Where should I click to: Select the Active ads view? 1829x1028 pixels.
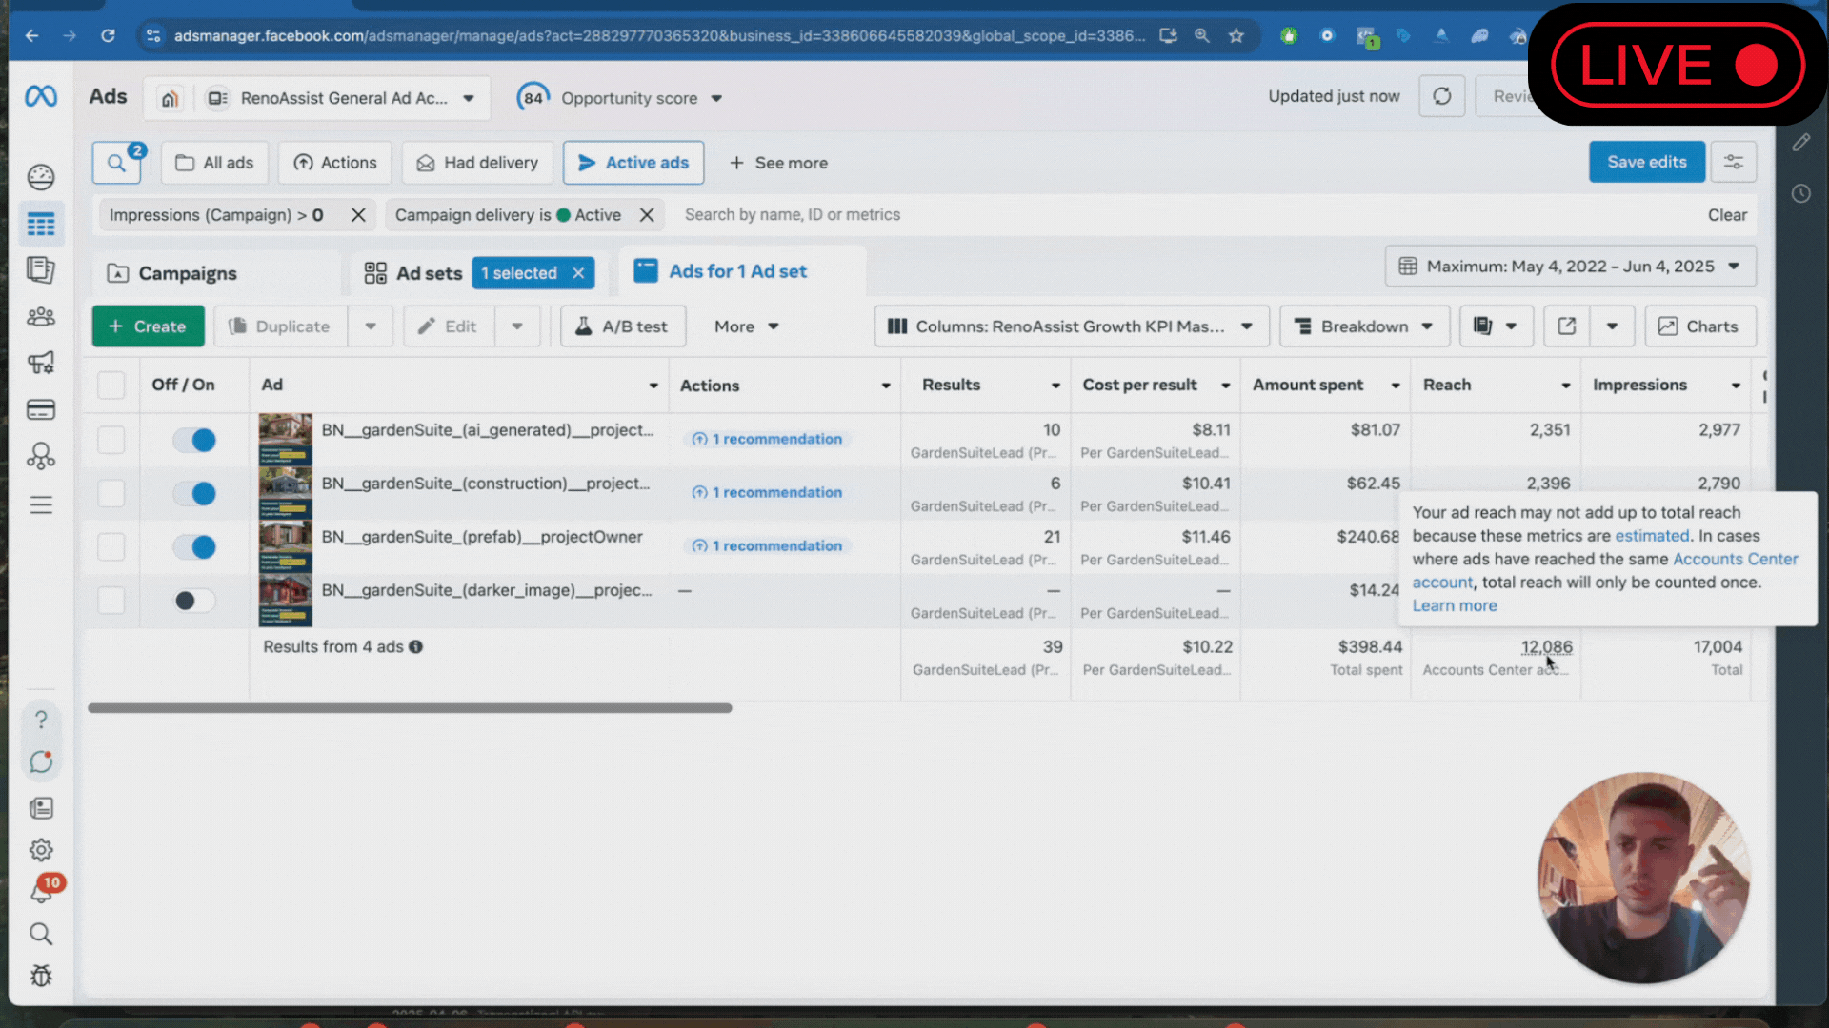point(633,163)
